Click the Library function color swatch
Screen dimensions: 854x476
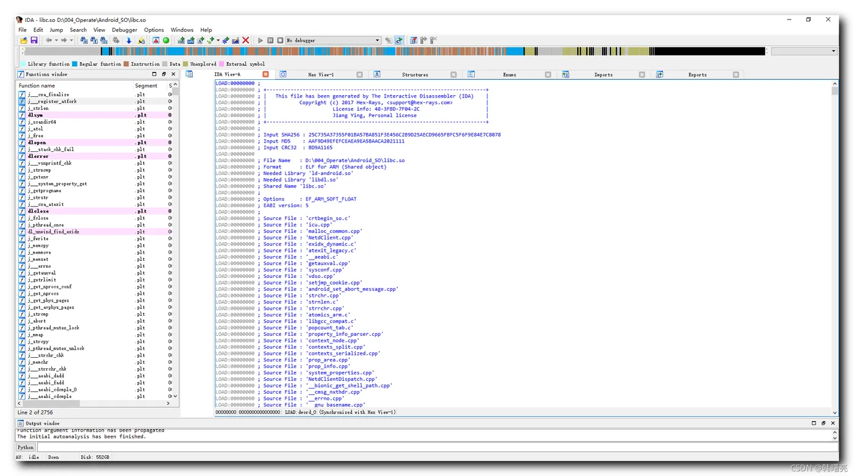pyautogui.click(x=23, y=64)
